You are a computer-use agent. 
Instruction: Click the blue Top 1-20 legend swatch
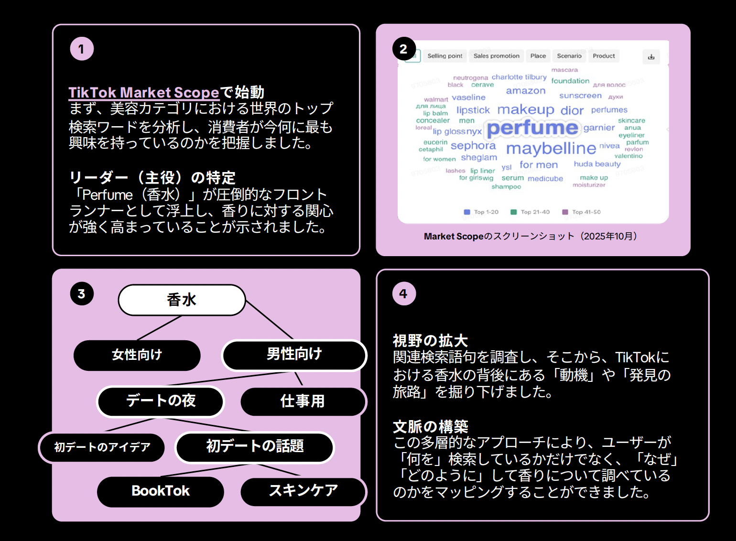[x=467, y=212]
